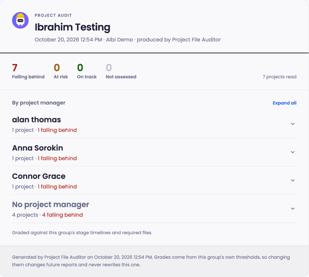
Task: Click the hard-hat robot auditor avatar
Action: (20, 20)
